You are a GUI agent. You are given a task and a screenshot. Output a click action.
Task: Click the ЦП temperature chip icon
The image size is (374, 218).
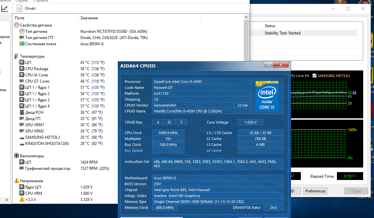coord(22,62)
